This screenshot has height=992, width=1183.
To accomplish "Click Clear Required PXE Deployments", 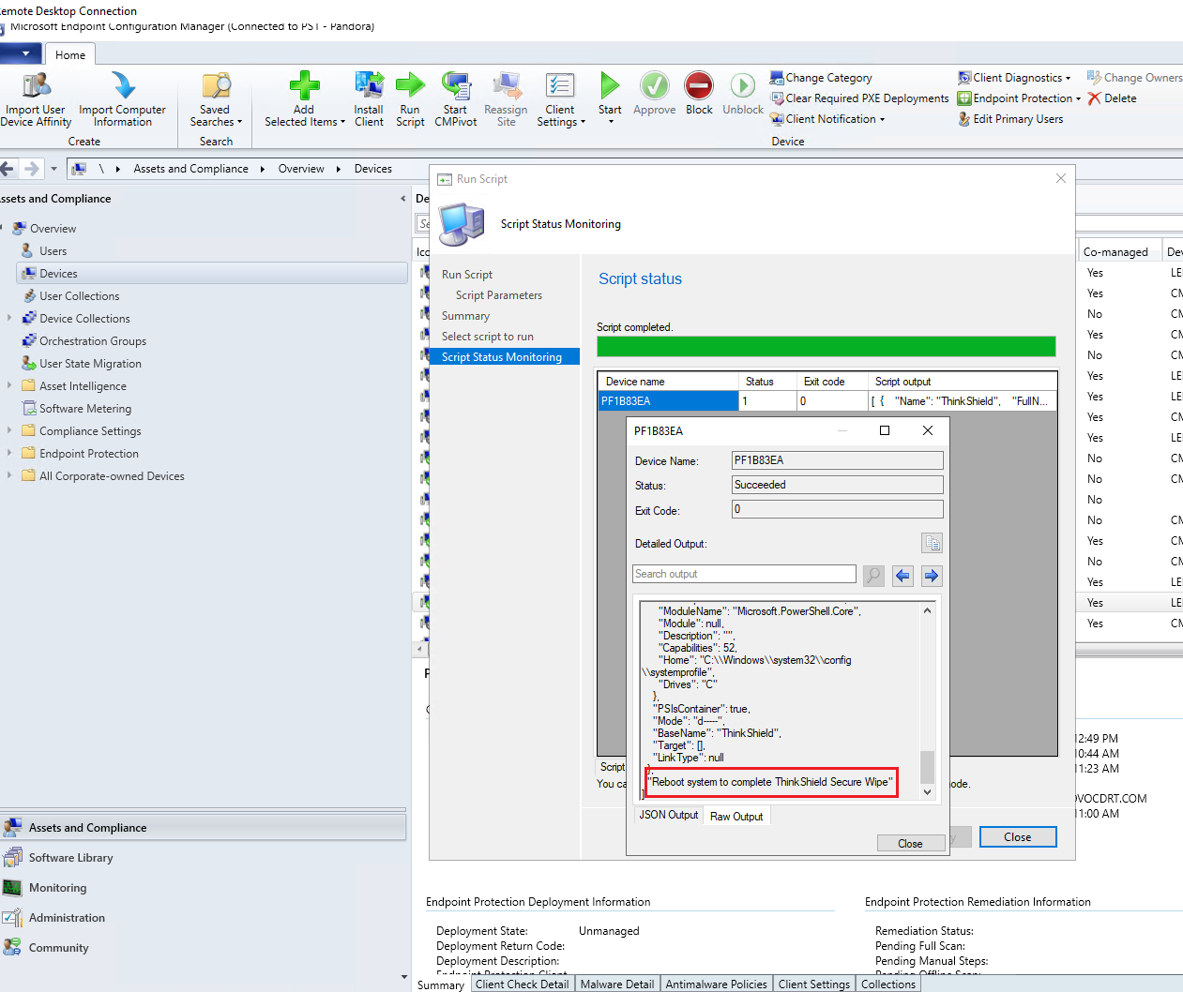I will 859,98.
